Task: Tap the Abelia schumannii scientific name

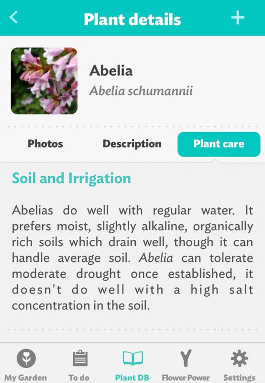Action: pyautogui.click(x=141, y=90)
